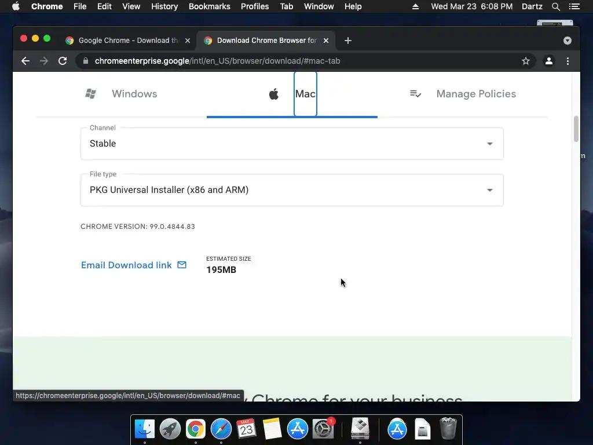Screen dimensions: 593x445
Task: Open the Apple menu
Action: [16, 6]
